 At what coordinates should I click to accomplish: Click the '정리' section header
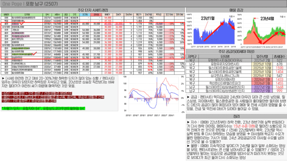point(236,116)
